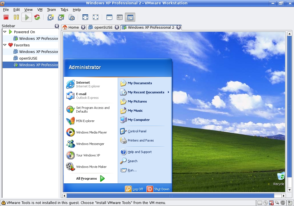Viewport: 294px width, 206px height.
Task: Collapse the Powered On tree group
Action: click(5, 32)
